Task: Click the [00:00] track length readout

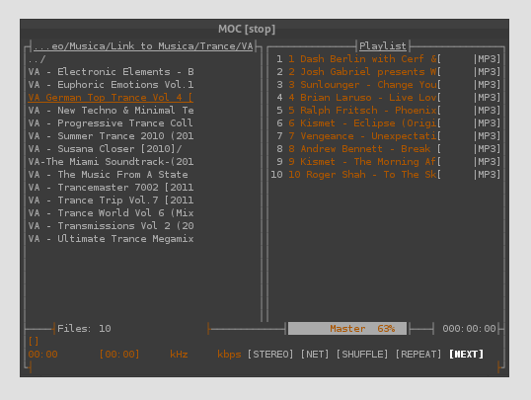Action: click(x=119, y=355)
